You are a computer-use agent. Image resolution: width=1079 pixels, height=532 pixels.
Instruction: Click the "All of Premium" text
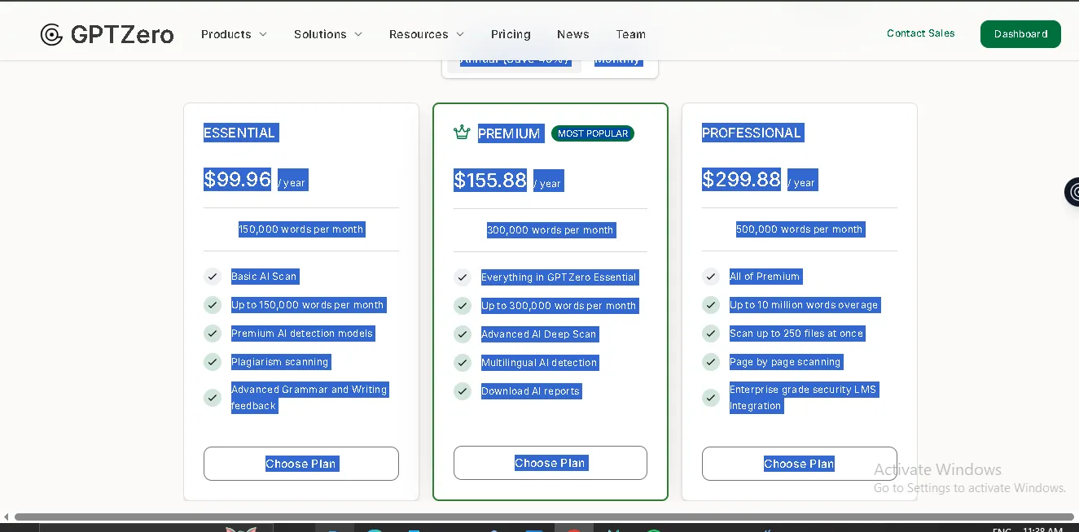[765, 277]
